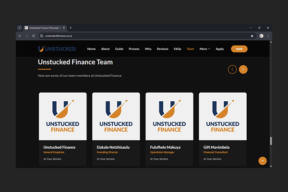Screen dimensions: 288x192
Task: Click the Gift Mavimbela name
Action: point(216,147)
